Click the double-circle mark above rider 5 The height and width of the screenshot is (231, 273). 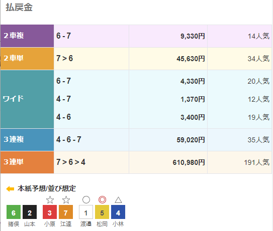click(102, 199)
